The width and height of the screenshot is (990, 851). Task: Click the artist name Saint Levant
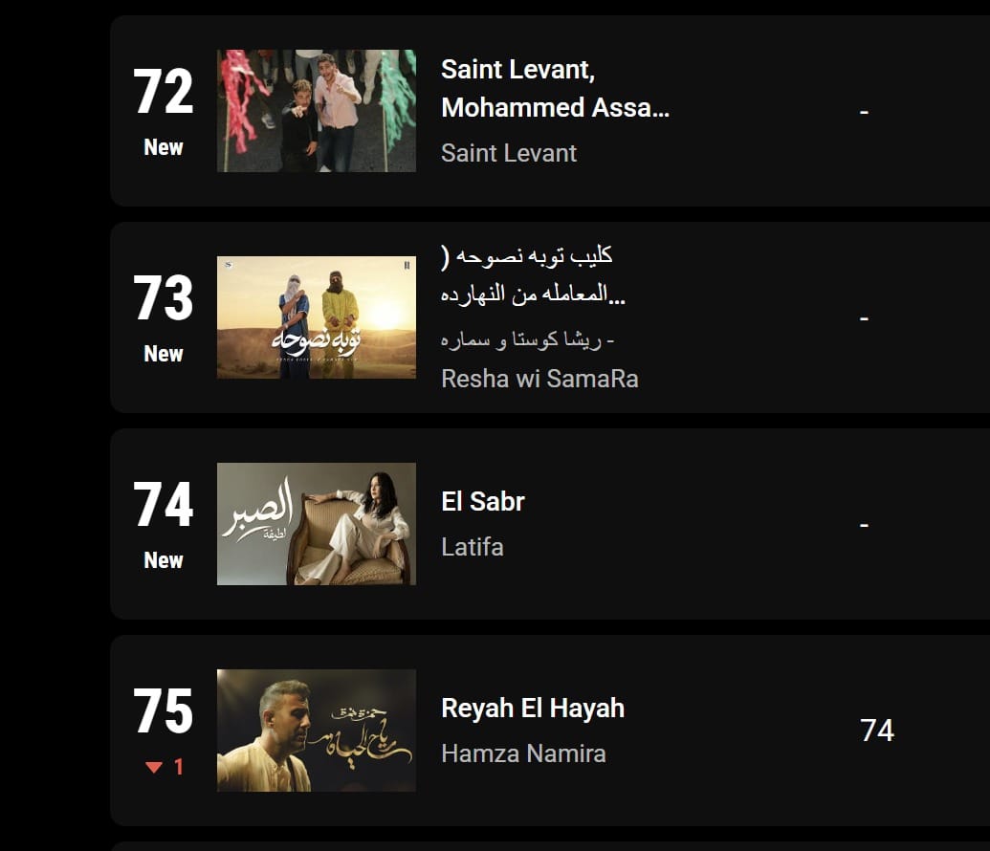(x=509, y=153)
